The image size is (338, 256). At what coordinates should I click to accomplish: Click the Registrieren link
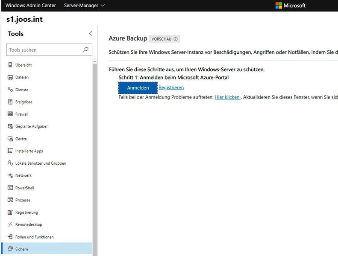coord(171,87)
